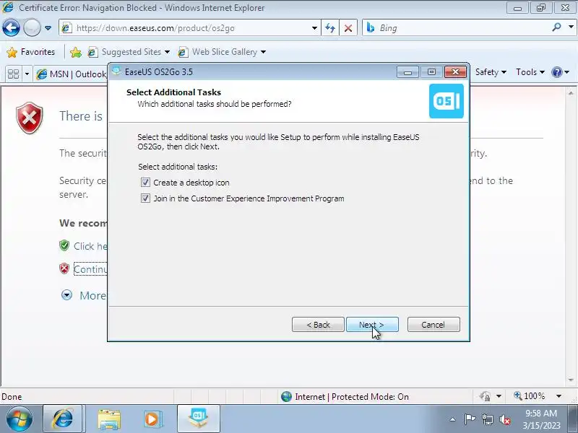
Task: Click the add to favorites bar icon
Action: (x=76, y=52)
